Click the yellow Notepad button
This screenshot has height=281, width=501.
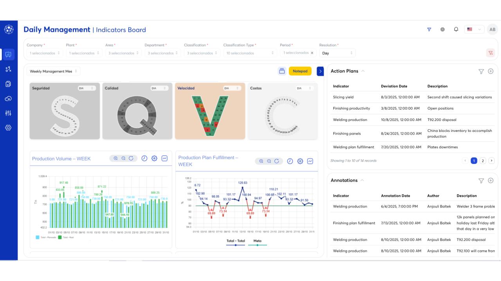point(300,71)
